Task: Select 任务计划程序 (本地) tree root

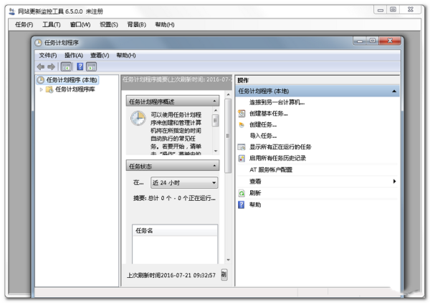Action: tap(67, 80)
